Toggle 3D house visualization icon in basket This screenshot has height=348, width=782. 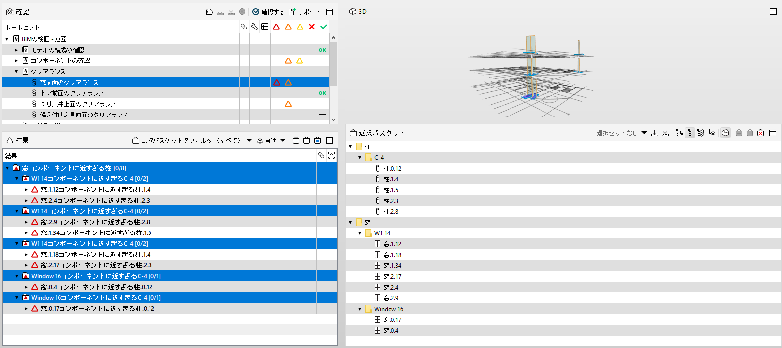coord(725,133)
